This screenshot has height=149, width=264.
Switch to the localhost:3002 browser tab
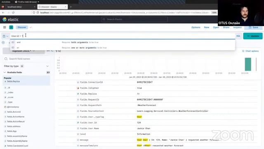[19, 7]
